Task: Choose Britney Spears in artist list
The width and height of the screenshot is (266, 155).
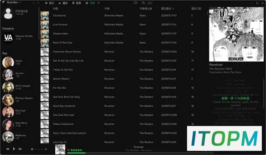Action: click(17, 99)
